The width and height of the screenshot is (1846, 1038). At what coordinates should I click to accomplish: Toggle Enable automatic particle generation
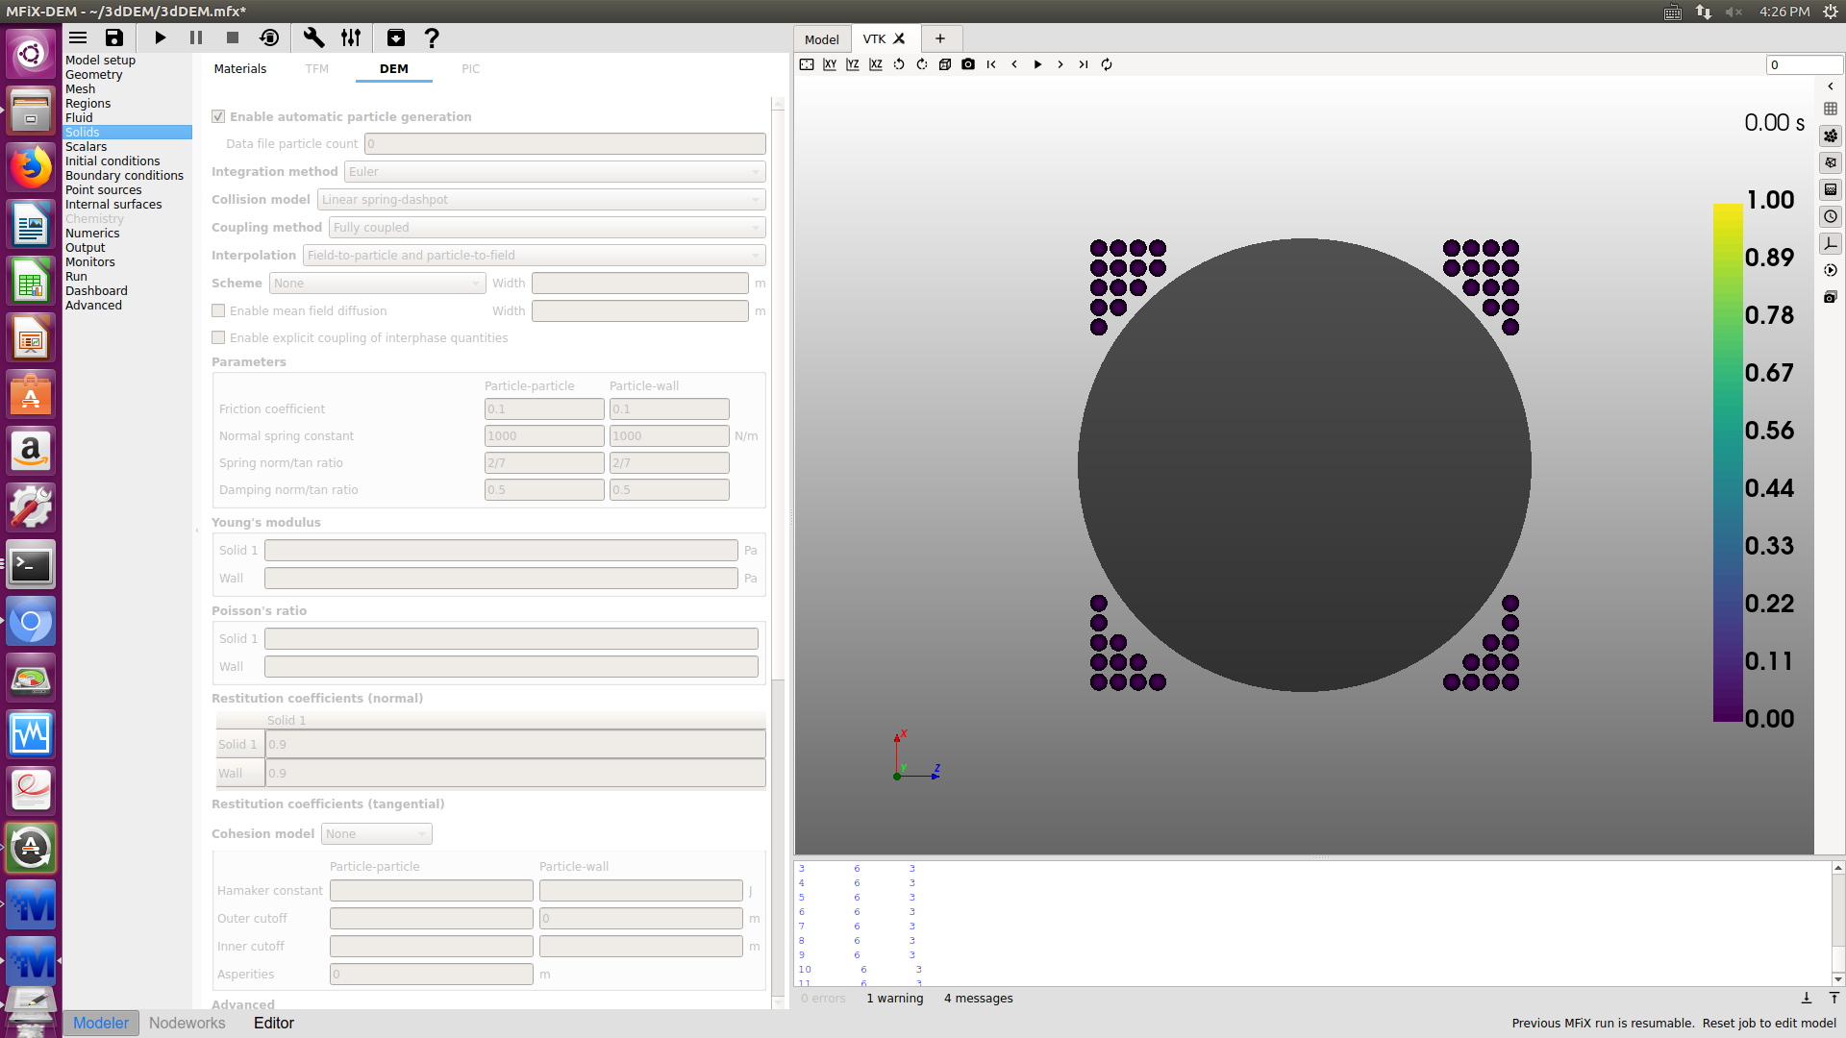tap(218, 116)
